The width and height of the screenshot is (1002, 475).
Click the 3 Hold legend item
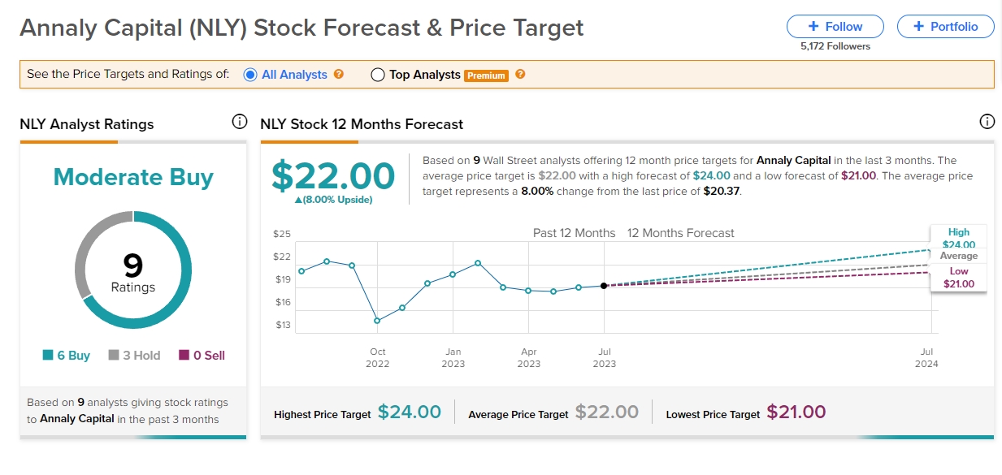click(x=134, y=356)
